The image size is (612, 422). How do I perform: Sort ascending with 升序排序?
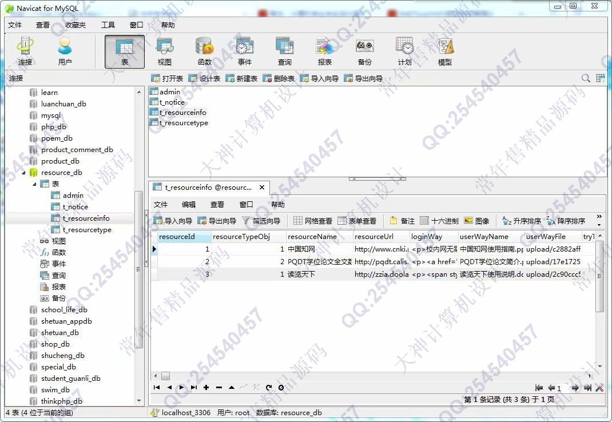(x=522, y=221)
